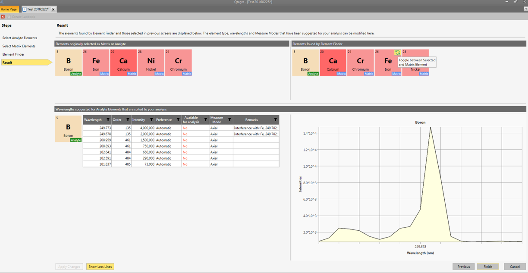
Task: Click the Remarks column filter icon
Action: pyautogui.click(x=275, y=119)
